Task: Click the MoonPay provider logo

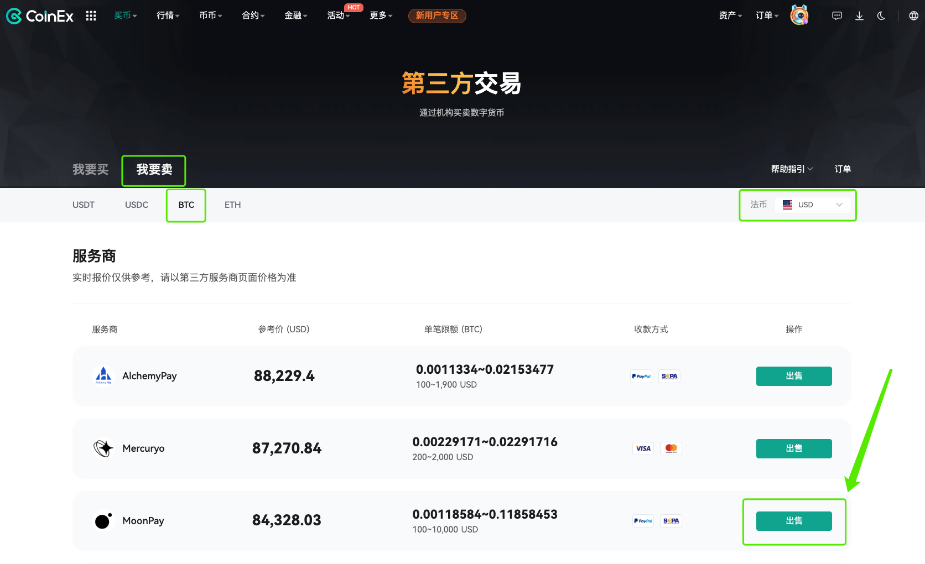Action: point(103,521)
